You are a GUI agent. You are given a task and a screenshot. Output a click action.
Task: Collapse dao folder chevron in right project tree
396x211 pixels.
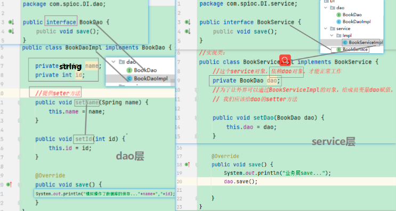coord(326,8)
